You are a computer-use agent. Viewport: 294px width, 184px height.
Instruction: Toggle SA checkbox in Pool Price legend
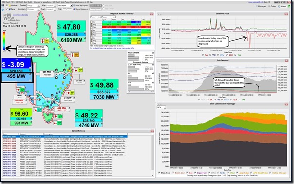click(x=203, y=55)
